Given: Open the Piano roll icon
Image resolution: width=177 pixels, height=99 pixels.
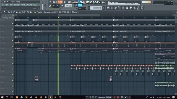Looking at the screenshot, I should 116,8.
